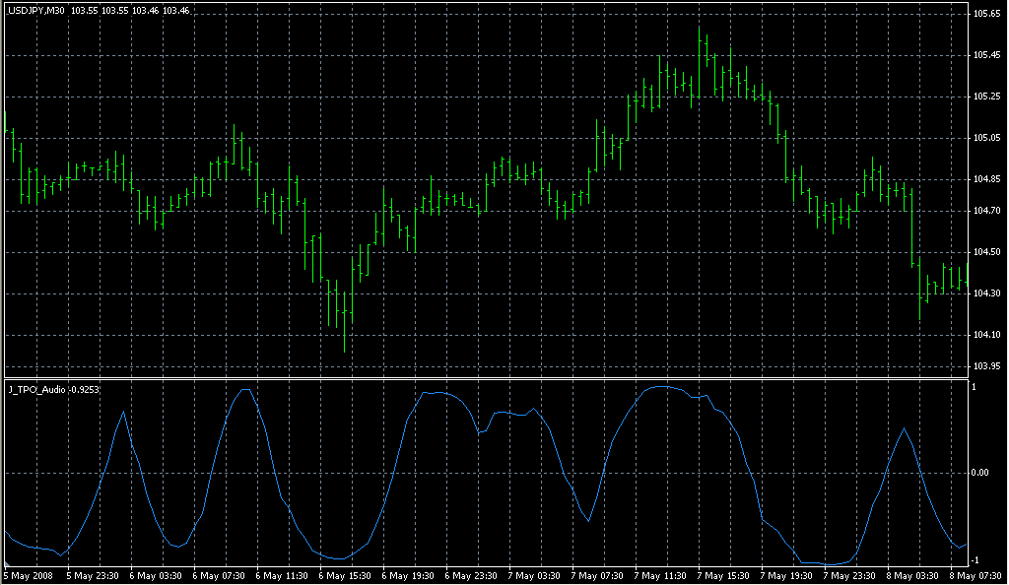Image resolution: width=1009 pixels, height=585 pixels.
Task: Select the 5 May 23:30 time label
Action: [x=93, y=576]
